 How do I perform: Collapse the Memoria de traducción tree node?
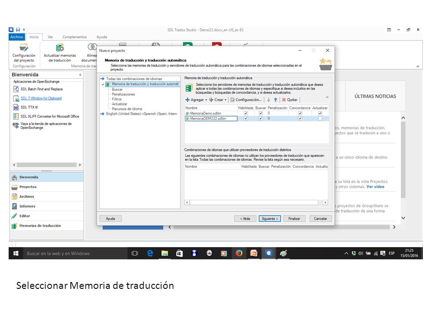point(103,84)
